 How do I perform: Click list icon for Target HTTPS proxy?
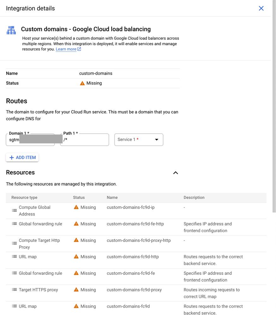[14, 290]
